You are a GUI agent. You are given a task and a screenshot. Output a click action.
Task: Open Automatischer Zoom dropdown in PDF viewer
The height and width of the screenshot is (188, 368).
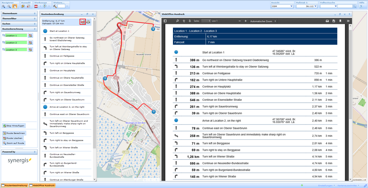[x=263, y=21]
